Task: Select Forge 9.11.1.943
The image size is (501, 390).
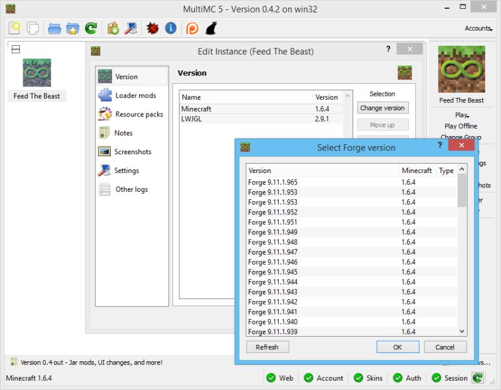Action: click(x=353, y=292)
